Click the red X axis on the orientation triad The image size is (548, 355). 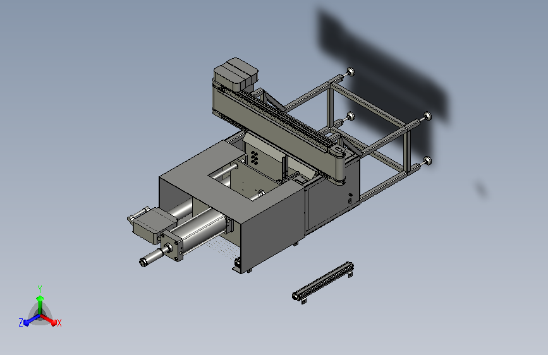(x=51, y=321)
